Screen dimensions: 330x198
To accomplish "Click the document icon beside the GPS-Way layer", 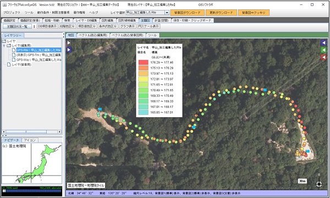I will pos(13,60).
